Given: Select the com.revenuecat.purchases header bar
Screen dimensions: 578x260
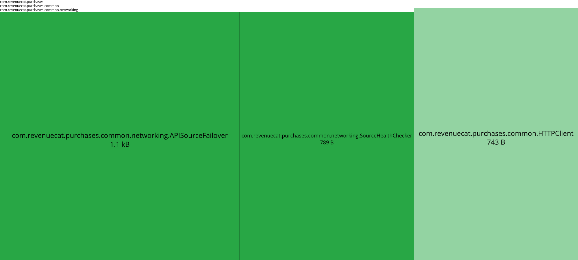Looking at the screenshot, I should coord(289,2).
